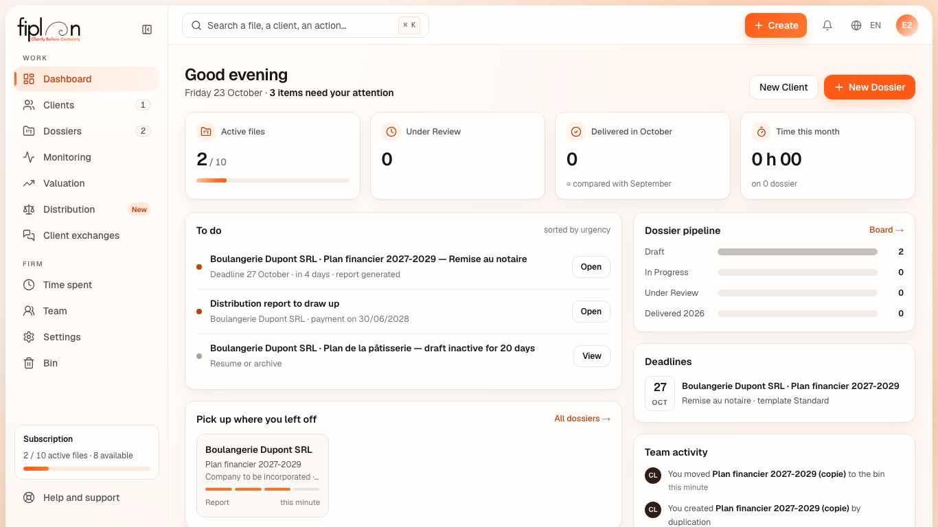Click the Clients people icon
The height and width of the screenshot is (527, 938).
pyautogui.click(x=29, y=105)
